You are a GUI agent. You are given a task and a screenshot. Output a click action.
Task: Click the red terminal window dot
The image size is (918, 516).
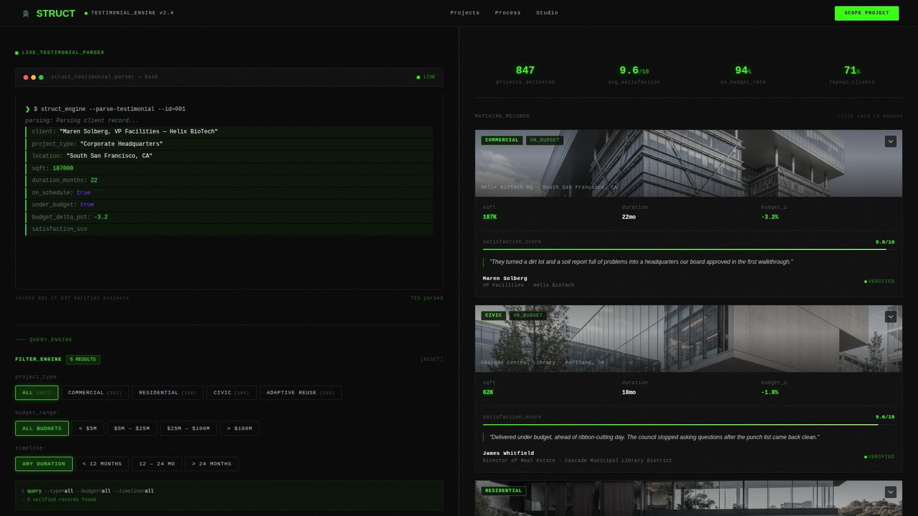[x=26, y=77]
